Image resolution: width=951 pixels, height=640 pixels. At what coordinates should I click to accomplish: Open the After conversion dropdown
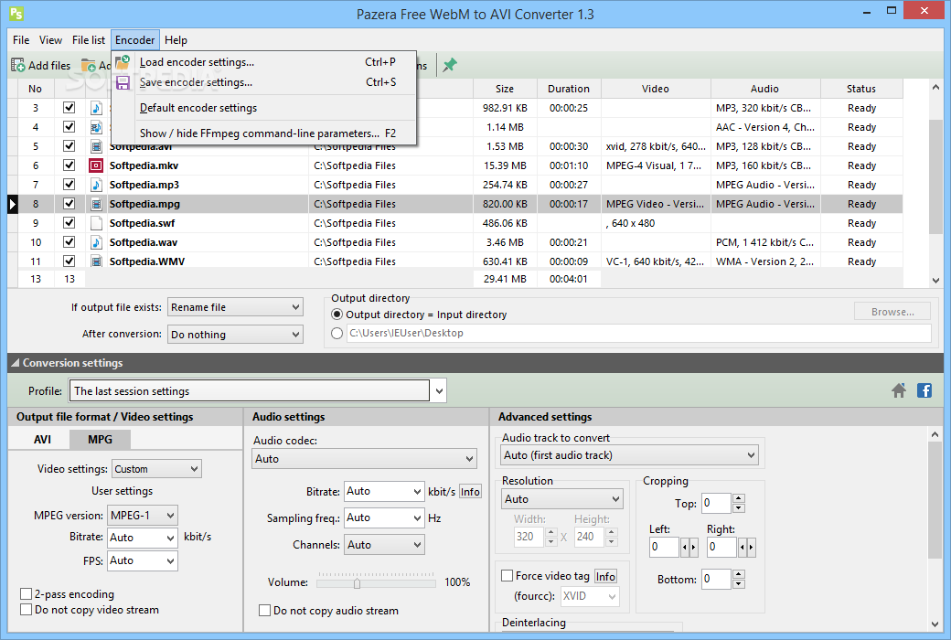[x=235, y=335]
